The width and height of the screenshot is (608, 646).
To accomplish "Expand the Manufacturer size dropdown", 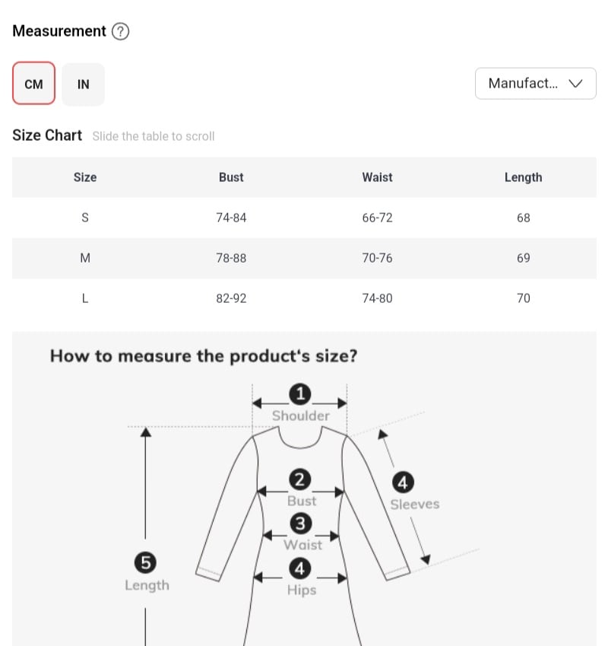I will [x=535, y=84].
